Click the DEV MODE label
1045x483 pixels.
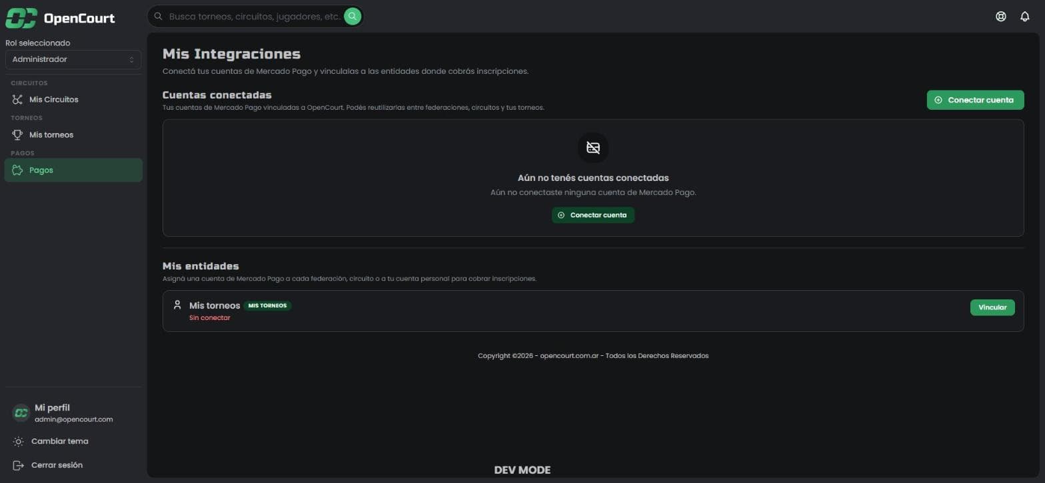[x=522, y=470]
